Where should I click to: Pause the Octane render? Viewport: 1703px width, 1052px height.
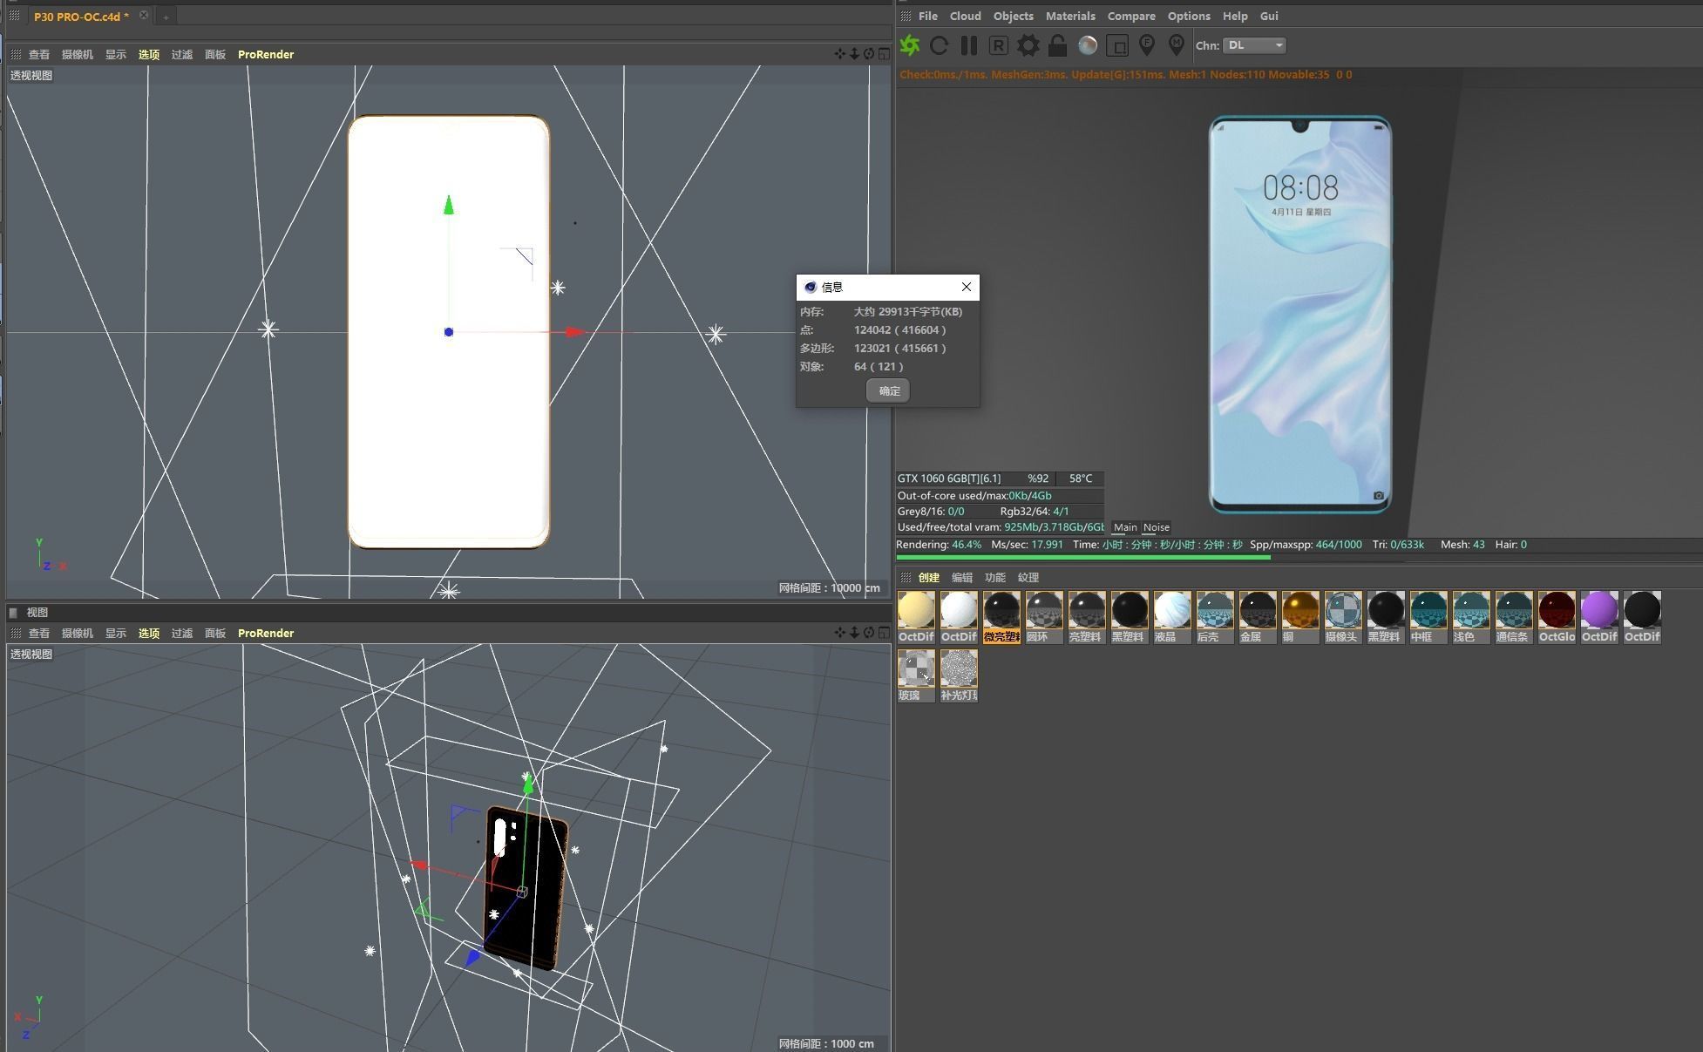click(968, 45)
